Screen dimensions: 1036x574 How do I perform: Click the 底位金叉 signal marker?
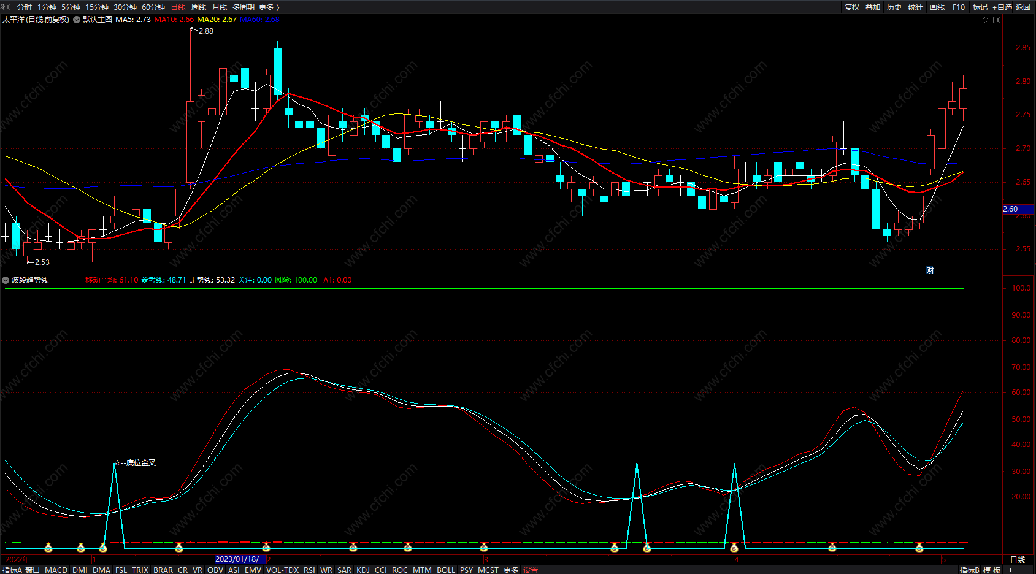coord(136,463)
